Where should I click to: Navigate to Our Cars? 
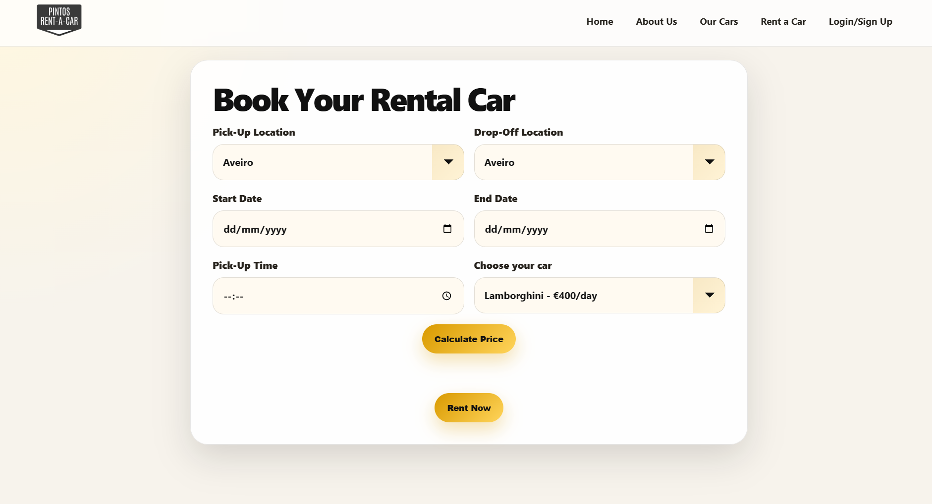tap(719, 22)
